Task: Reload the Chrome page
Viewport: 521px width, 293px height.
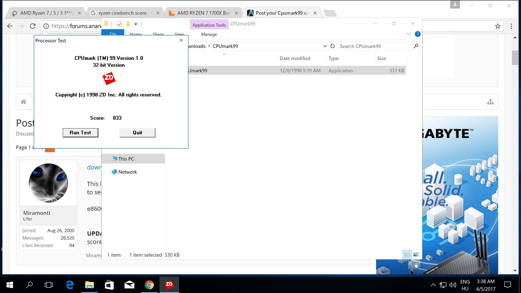Action: [x=33, y=26]
